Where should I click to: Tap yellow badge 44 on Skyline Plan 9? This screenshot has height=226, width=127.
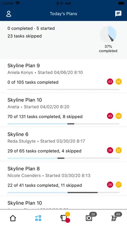(x=119, y=82)
